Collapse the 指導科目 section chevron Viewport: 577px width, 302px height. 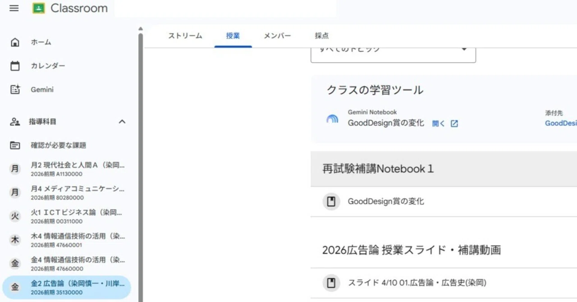pos(122,122)
